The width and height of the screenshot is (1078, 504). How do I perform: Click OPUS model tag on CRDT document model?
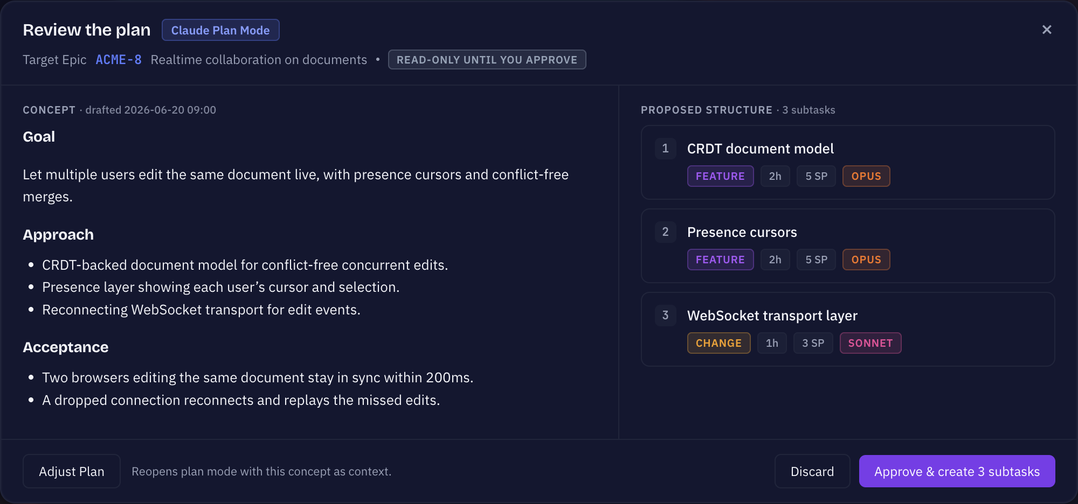[866, 176]
